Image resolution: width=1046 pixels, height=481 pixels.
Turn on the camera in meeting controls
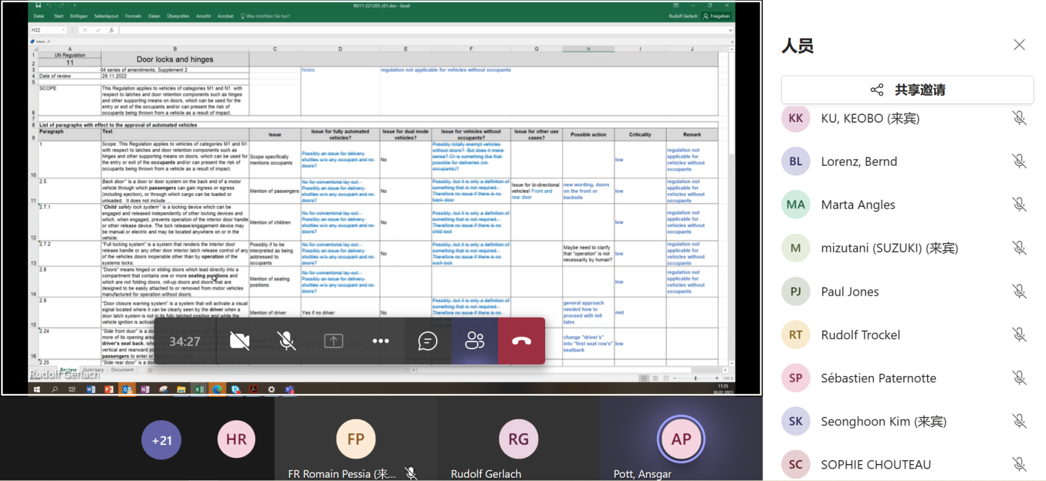[239, 341]
